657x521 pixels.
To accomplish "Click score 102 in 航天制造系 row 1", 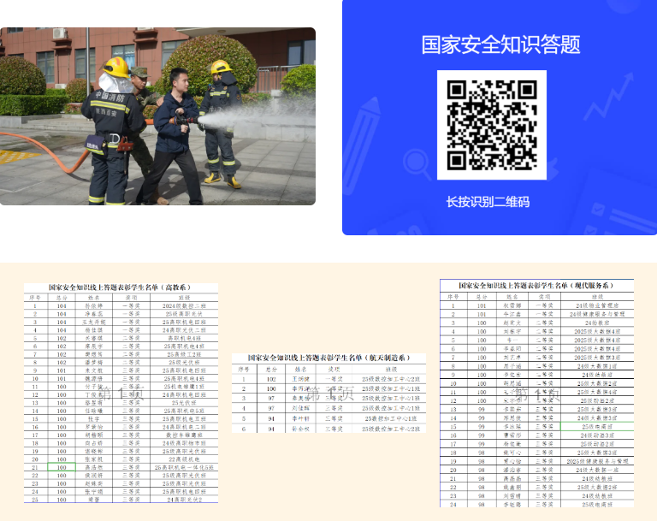I will (x=271, y=379).
